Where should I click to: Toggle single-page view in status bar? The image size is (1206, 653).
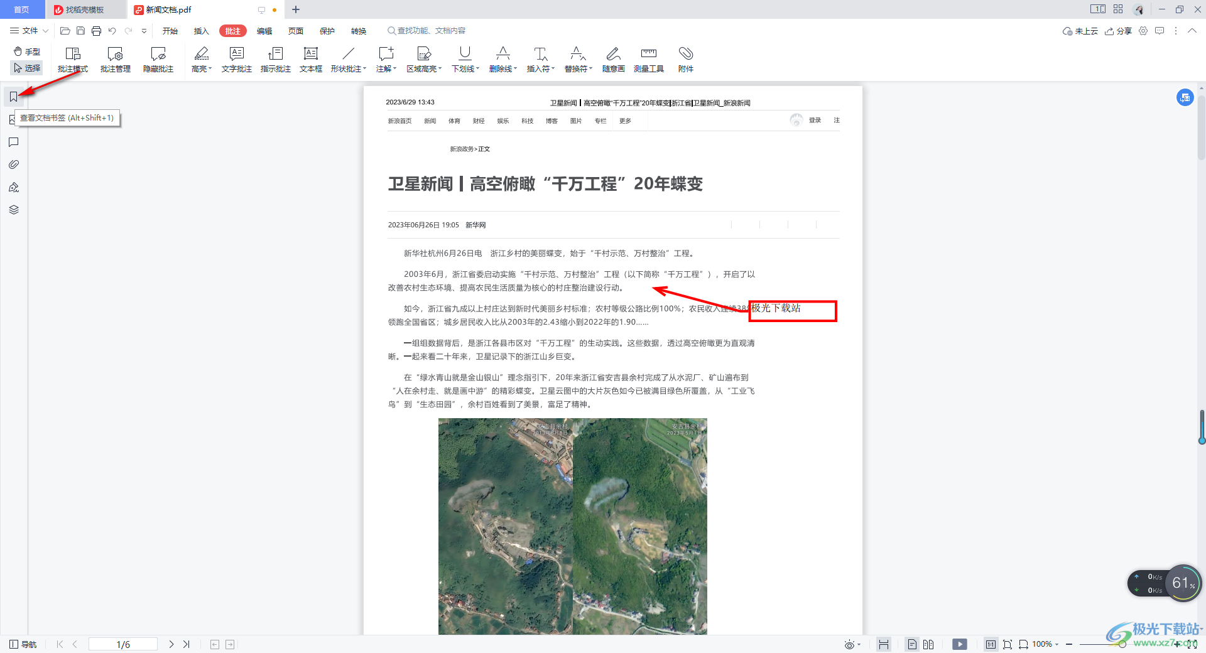point(912,644)
